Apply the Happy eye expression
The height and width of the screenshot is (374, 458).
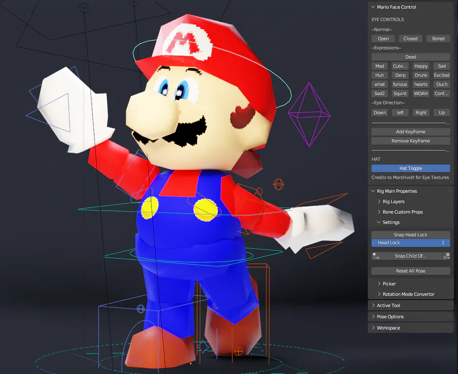click(421, 66)
